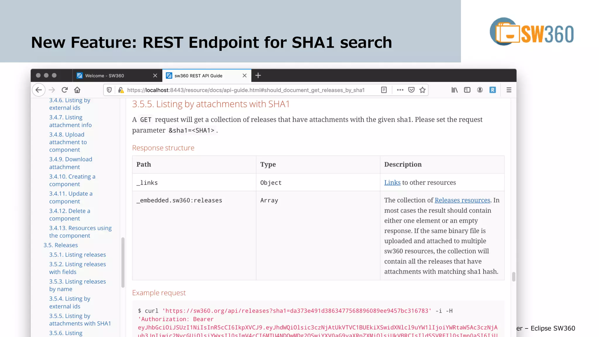This screenshot has height=337, width=599.
Task: Save page to Pocket
Action: coord(411,90)
